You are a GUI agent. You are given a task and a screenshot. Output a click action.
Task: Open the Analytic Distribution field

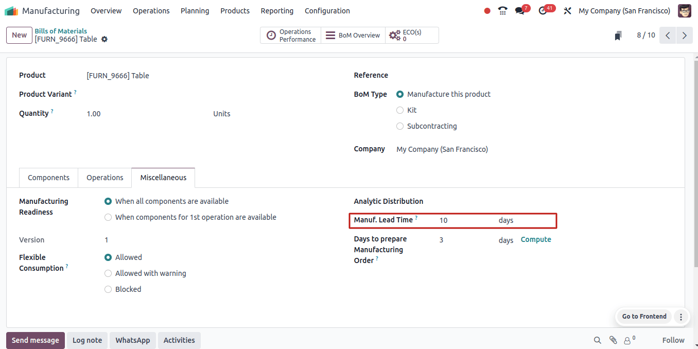(555, 201)
